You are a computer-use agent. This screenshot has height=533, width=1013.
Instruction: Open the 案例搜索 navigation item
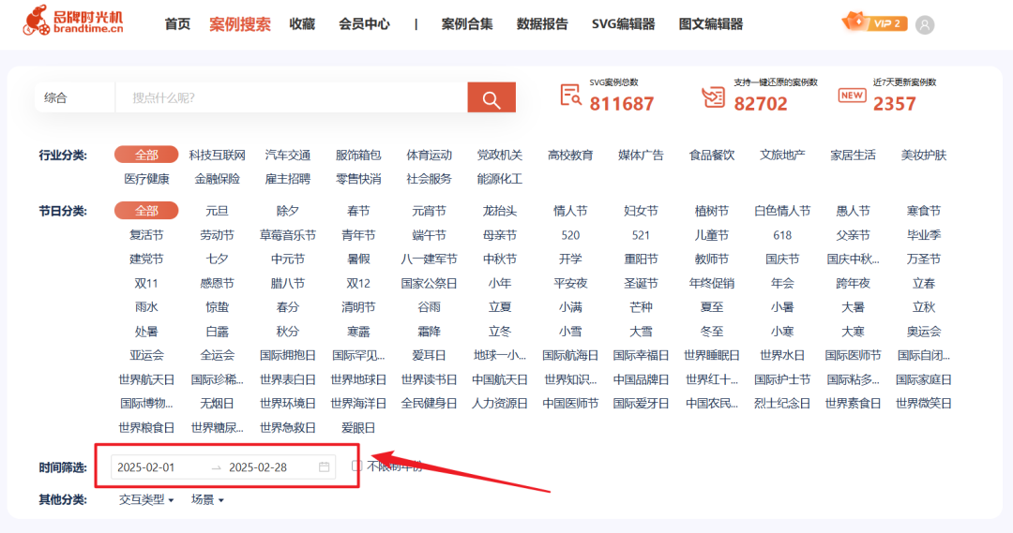(x=240, y=23)
